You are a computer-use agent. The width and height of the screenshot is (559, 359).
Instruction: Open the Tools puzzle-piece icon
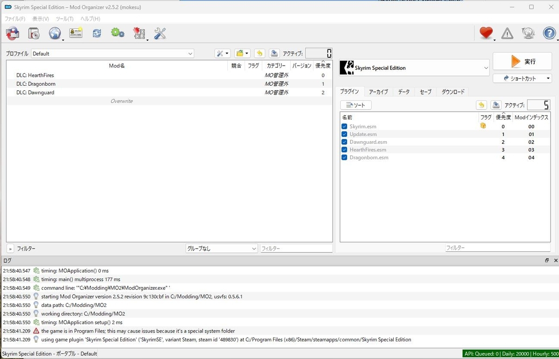(139, 33)
